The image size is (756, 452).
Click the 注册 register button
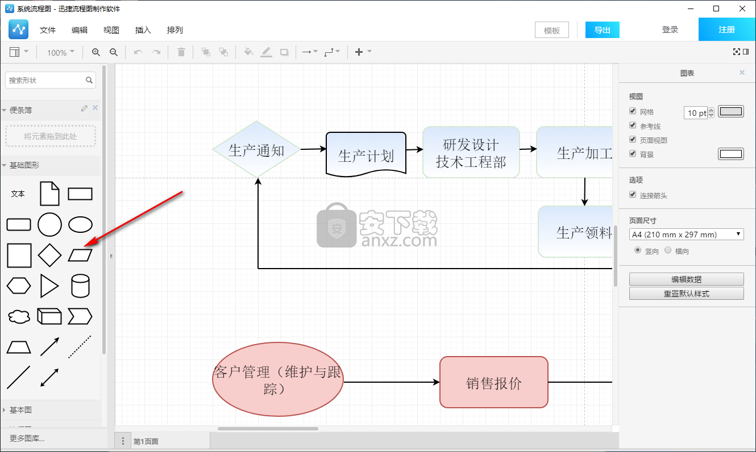pyautogui.click(x=727, y=30)
